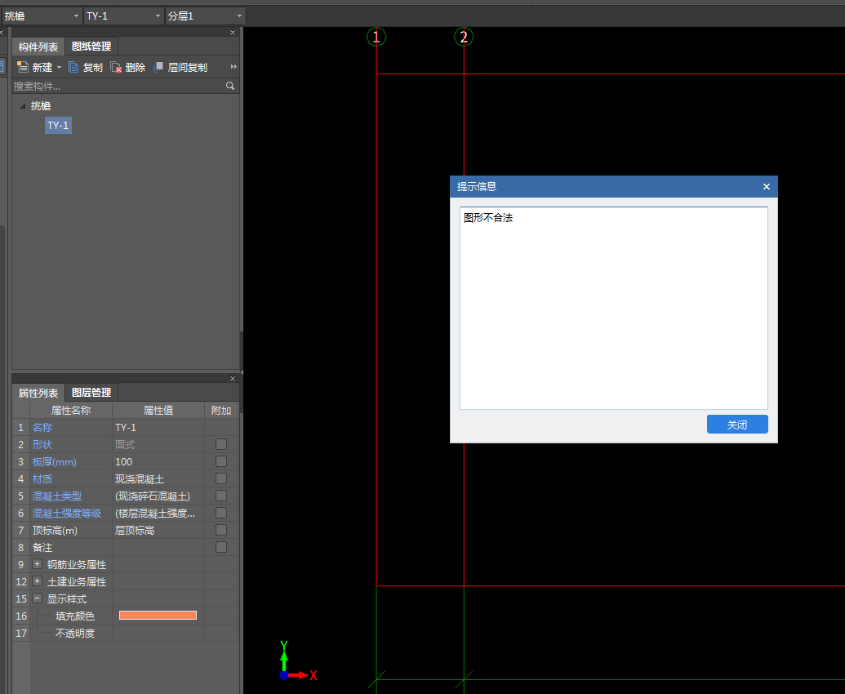Image resolution: width=845 pixels, height=694 pixels.
Task: Expand 土建业务属性 row
Action: point(38,581)
